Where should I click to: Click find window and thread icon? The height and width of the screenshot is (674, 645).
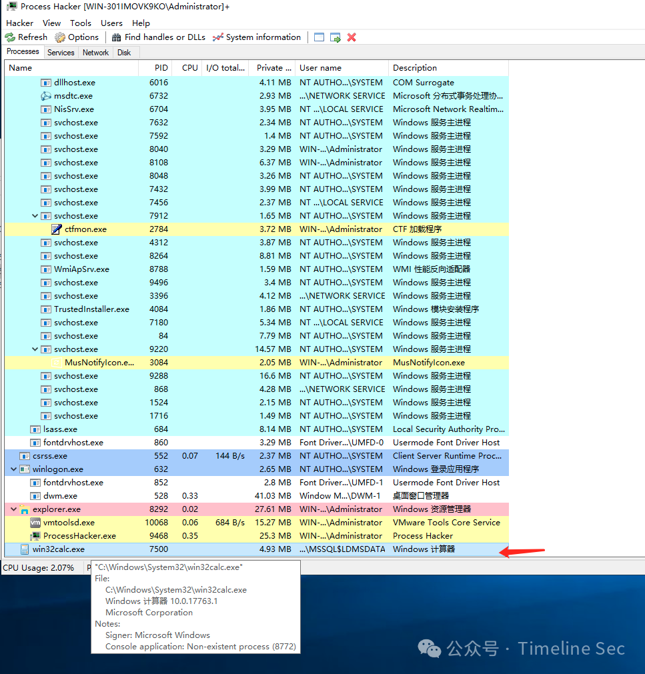pos(336,37)
